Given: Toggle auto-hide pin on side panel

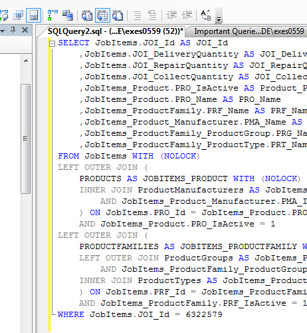Looking at the screenshot, I should click(x=13, y=30).
